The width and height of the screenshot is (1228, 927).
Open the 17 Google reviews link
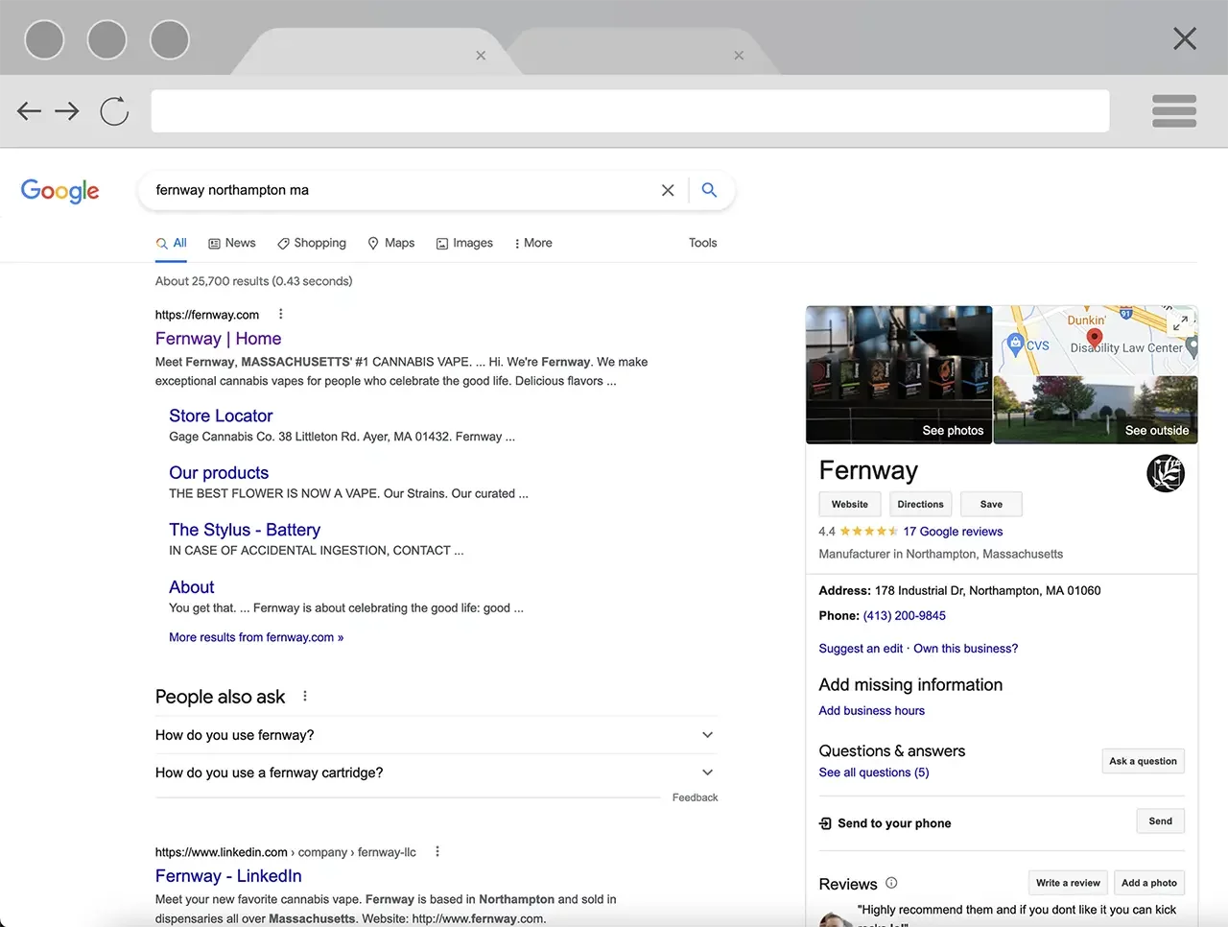coord(953,532)
